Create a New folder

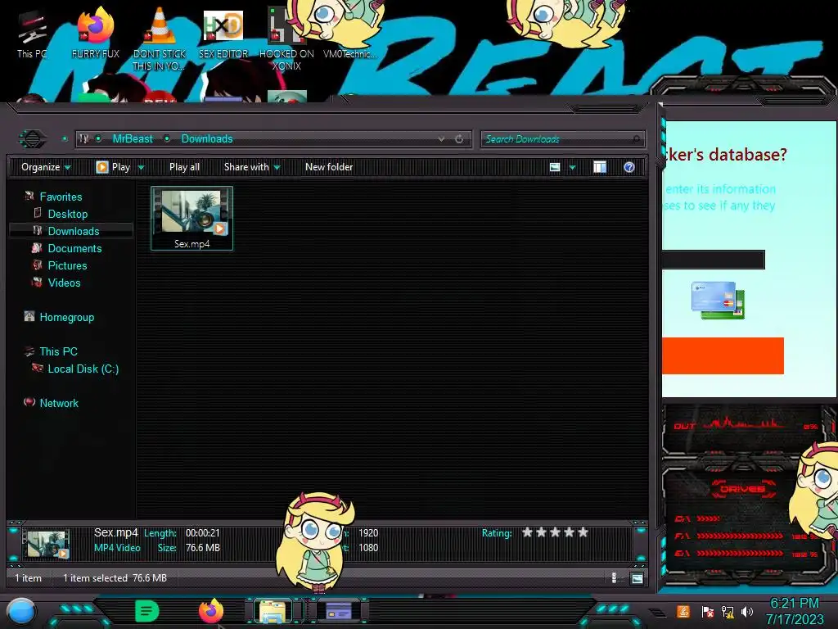(x=329, y=167)
